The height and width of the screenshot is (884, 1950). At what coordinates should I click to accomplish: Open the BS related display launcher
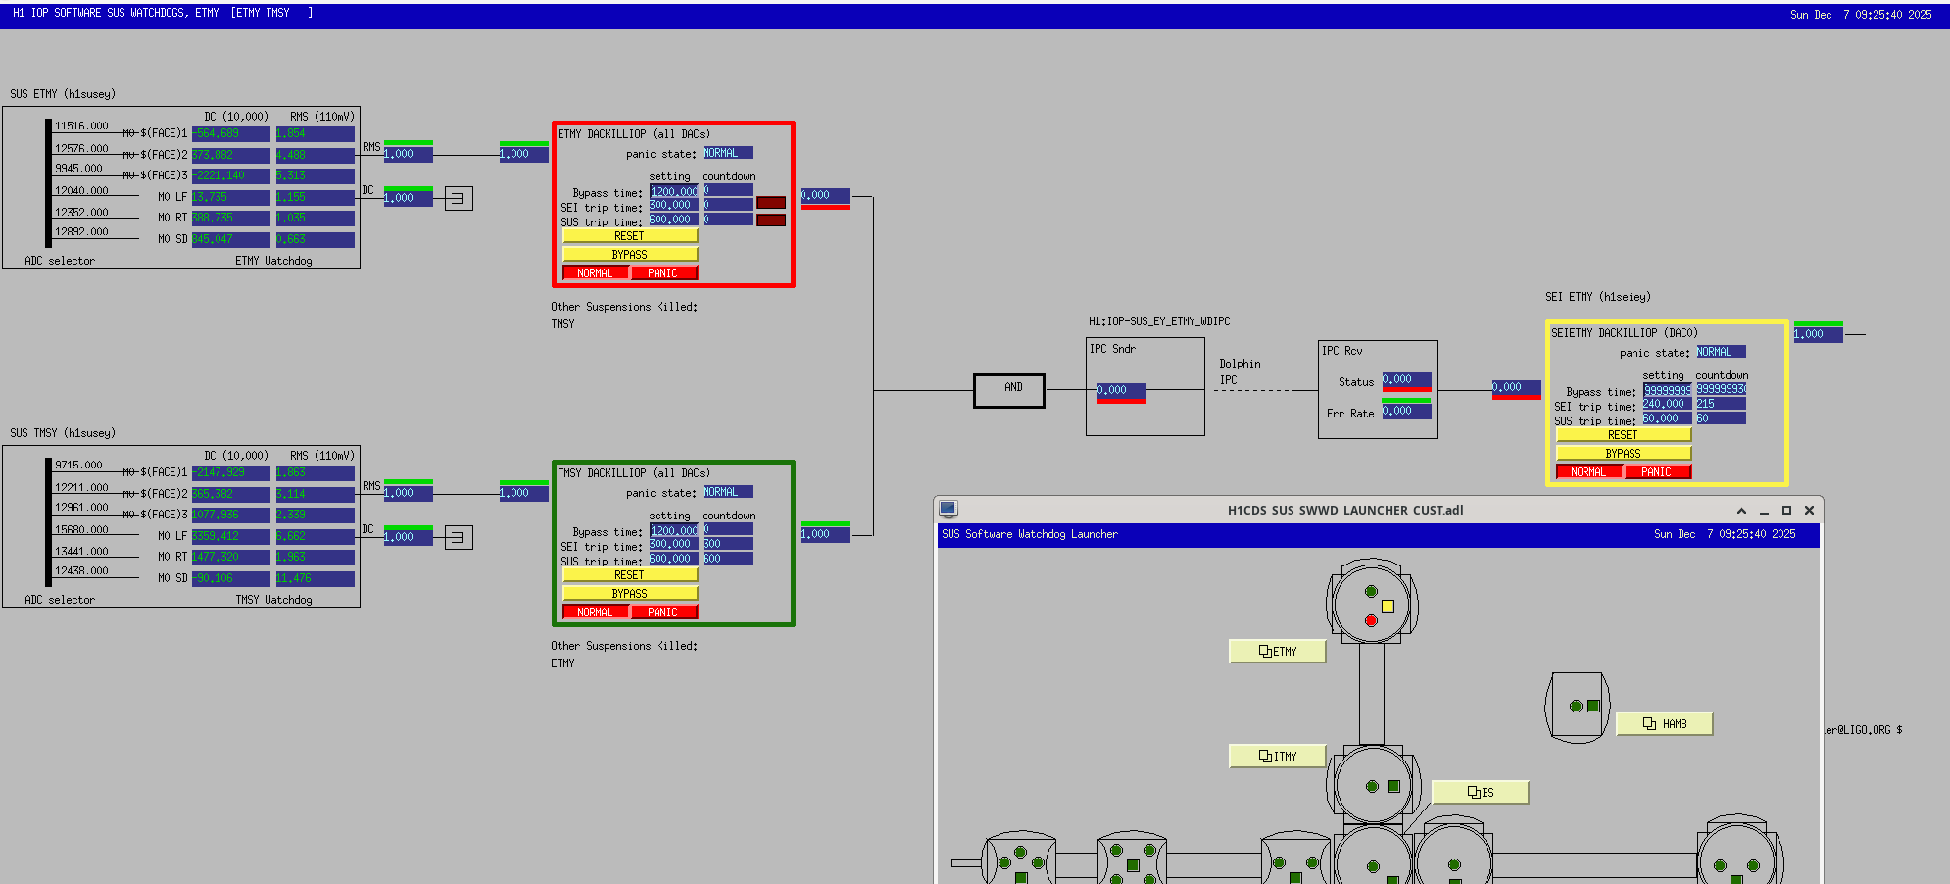(1480, 793)
